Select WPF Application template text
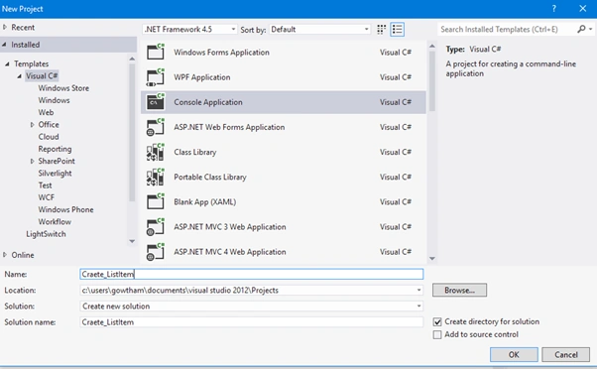Screen dimensions: 597x369 [202, 77]
